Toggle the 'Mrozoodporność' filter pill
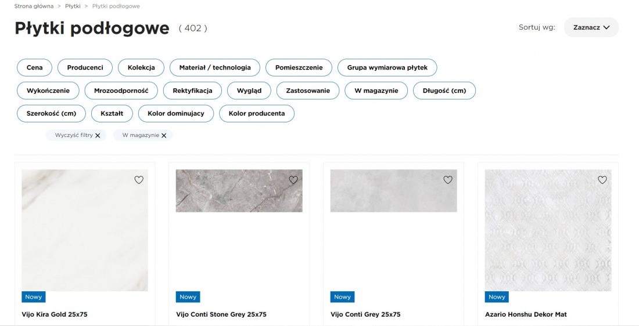This screenshot has width=639, height=326. tap(121, 90)
